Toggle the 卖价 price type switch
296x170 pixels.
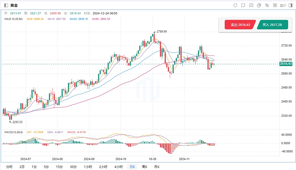click(283, 5)
